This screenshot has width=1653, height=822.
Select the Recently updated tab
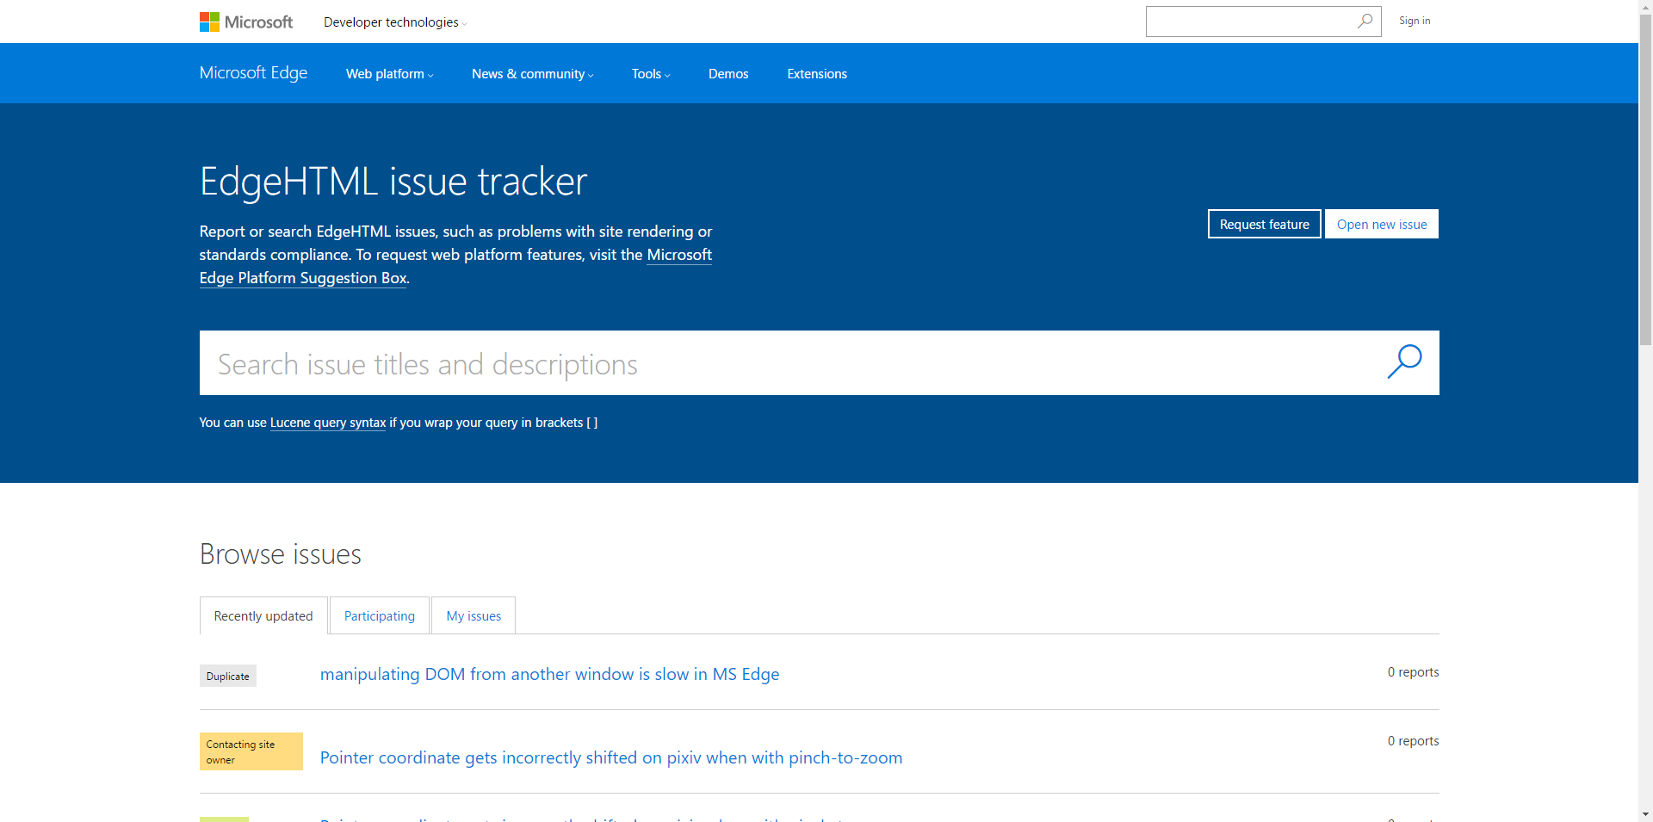tap(263, 616)
